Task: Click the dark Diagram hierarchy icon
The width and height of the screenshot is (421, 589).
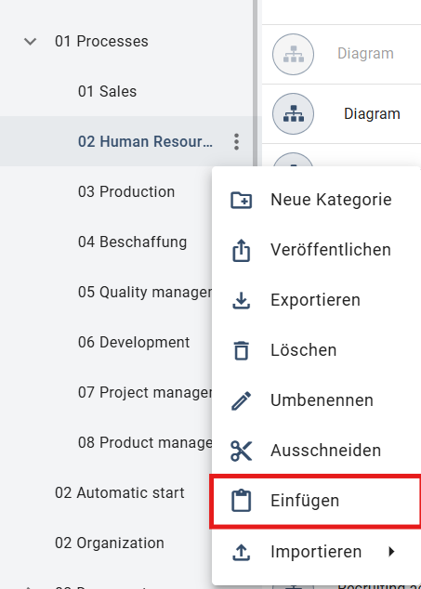Action: [293, 114]
